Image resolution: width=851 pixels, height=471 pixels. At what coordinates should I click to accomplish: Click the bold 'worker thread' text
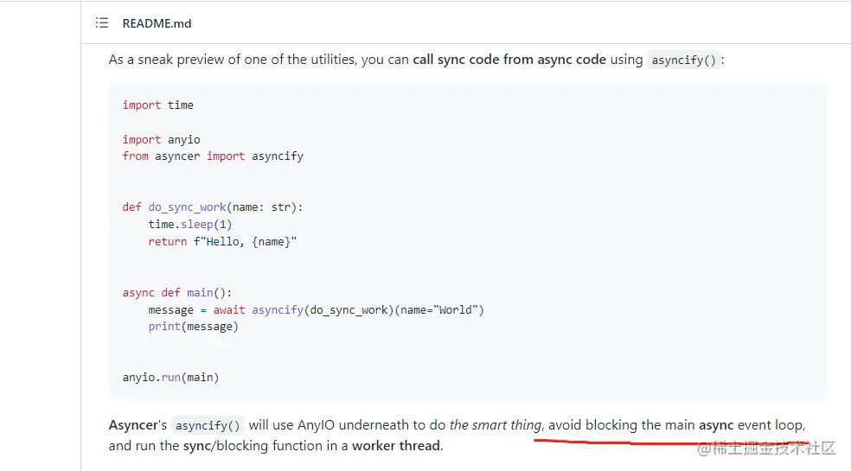[x=397, y=445]
